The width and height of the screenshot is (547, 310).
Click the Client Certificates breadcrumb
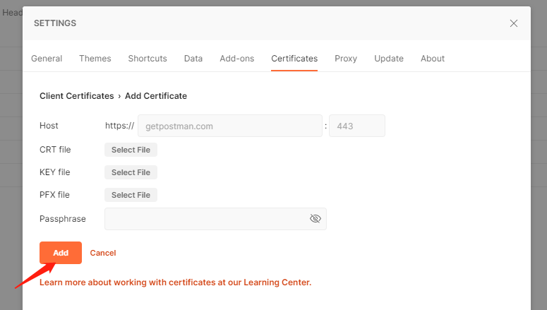click(x=76, y=96)
